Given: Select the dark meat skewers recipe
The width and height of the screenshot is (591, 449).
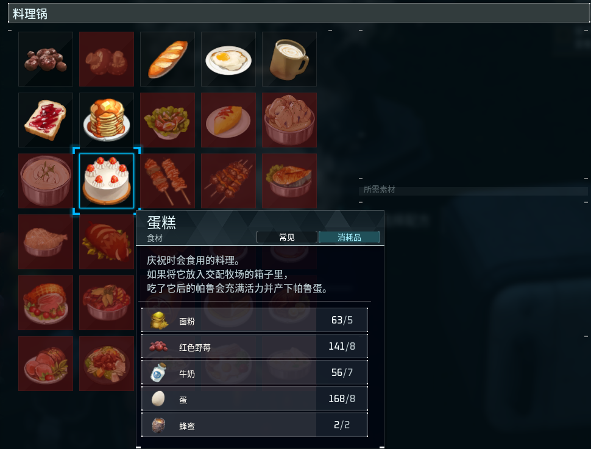Looking at the screenshot, I should pos(228,181).
